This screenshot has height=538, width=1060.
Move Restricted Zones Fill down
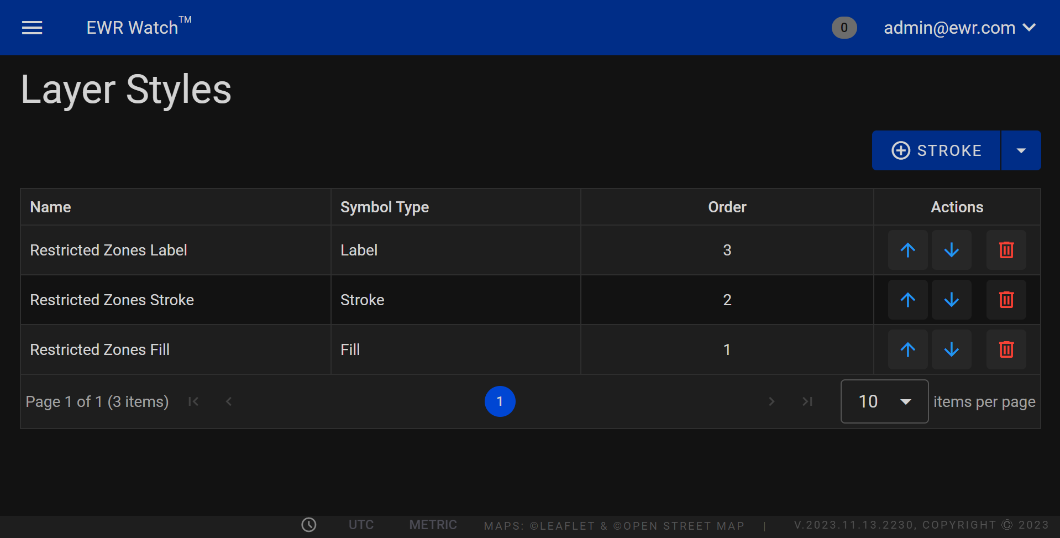951,349
